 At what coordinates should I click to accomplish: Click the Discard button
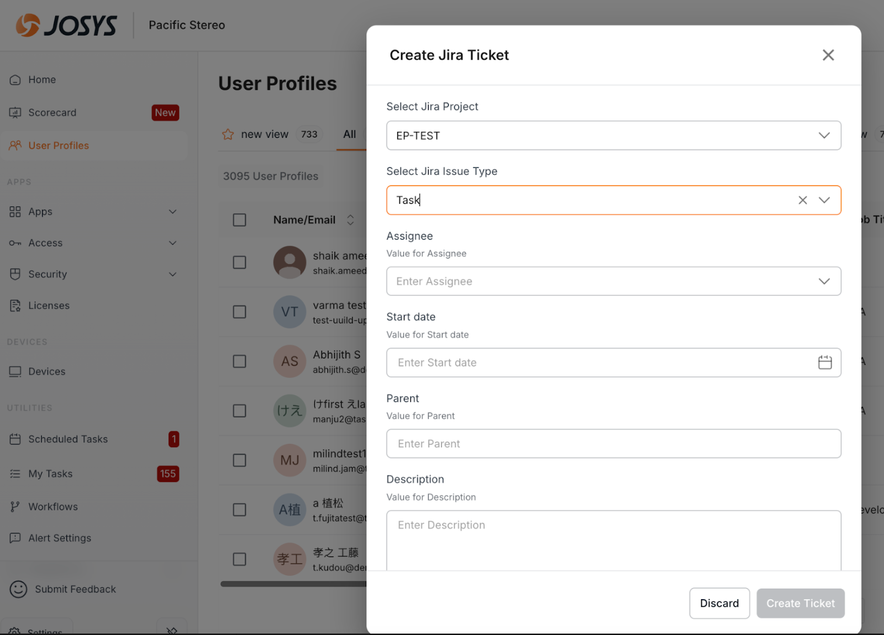(x=719, y=603)
